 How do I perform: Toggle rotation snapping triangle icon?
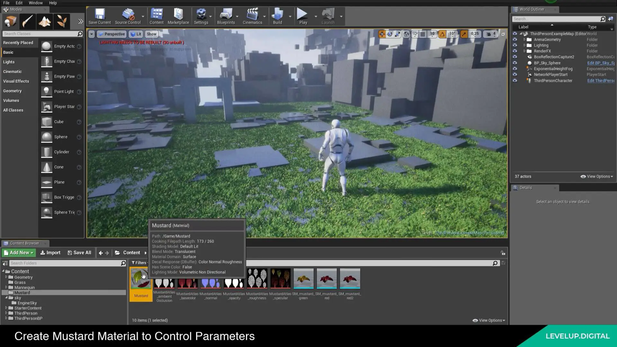pyautogui.click(x=442, y=34)
